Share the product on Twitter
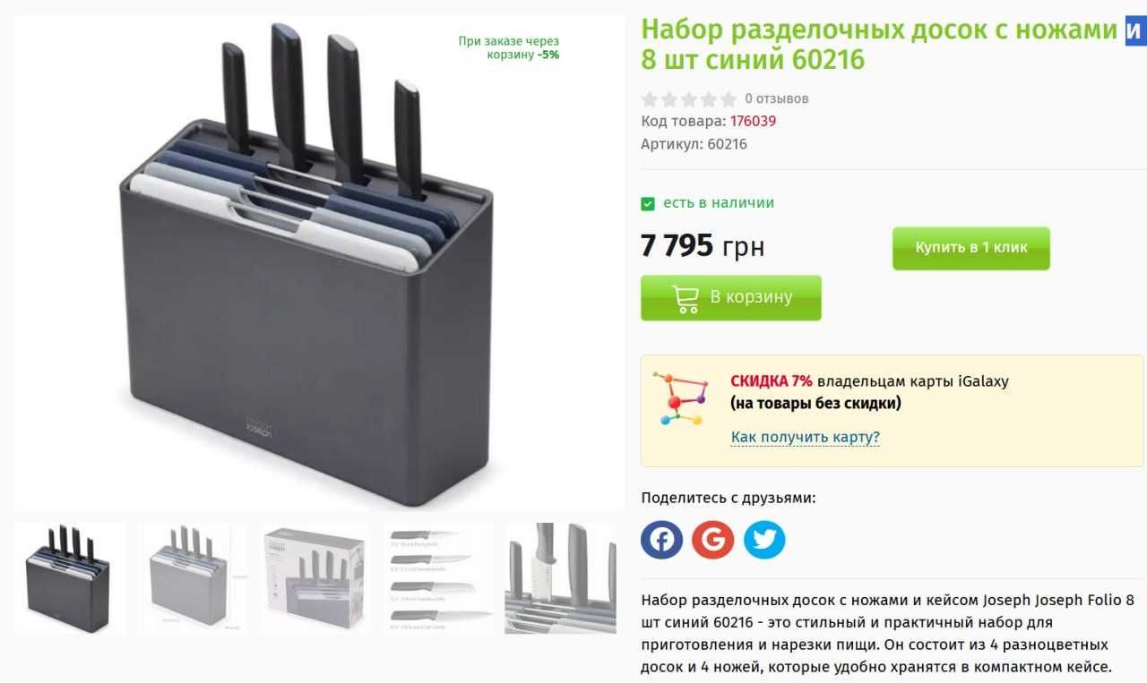 (764, 540)
